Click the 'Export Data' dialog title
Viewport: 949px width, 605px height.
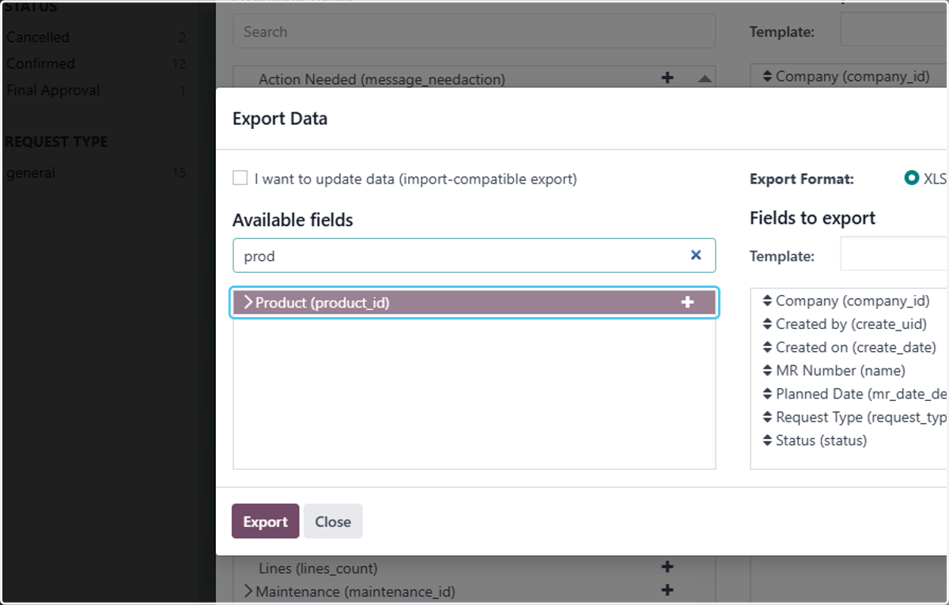click(x=280, y=119)
